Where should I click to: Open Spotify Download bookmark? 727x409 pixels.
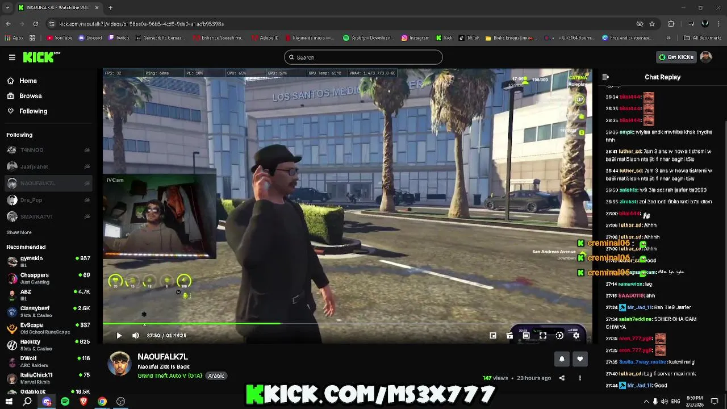pyautogui.click(x=369, y=38)
